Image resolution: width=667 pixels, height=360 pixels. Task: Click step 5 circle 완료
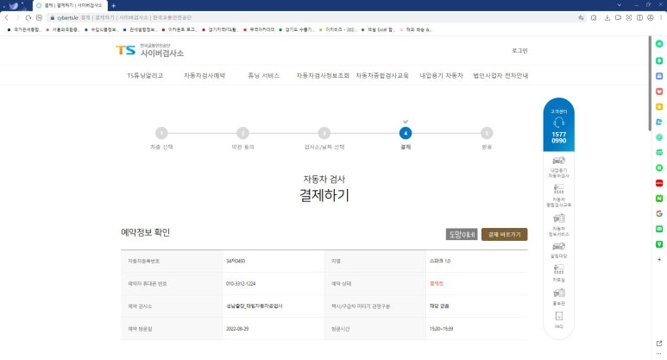pos(487,133)
